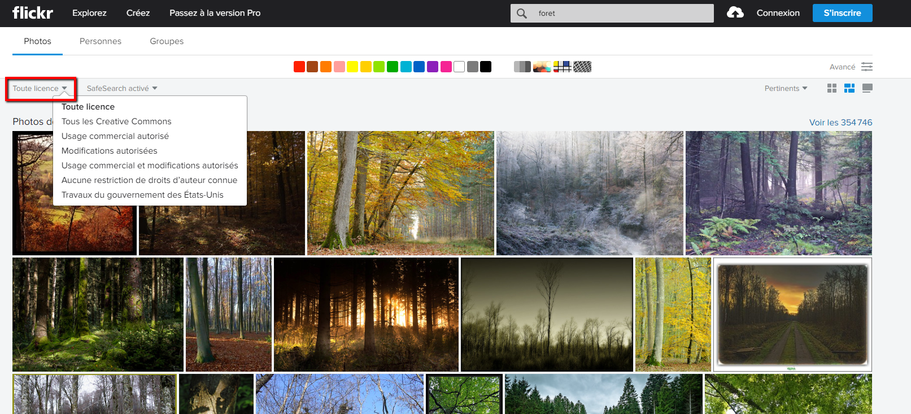The height and width of the screenshot is (414, 911).
Task: Open advanced filters slider icon
Action: pyautogui.click(x=867, y=67)
